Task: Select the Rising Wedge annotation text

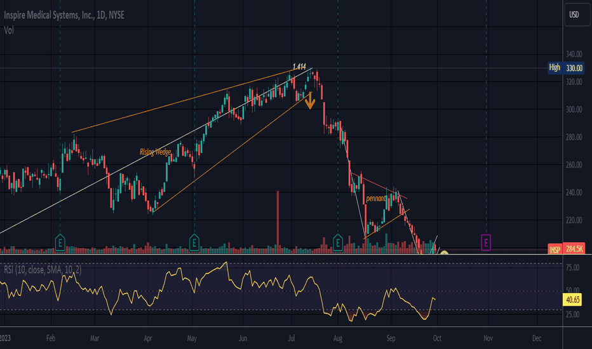Action: (x=155, y=152)
